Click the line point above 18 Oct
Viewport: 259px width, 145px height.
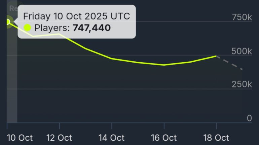tap(216, 56)
